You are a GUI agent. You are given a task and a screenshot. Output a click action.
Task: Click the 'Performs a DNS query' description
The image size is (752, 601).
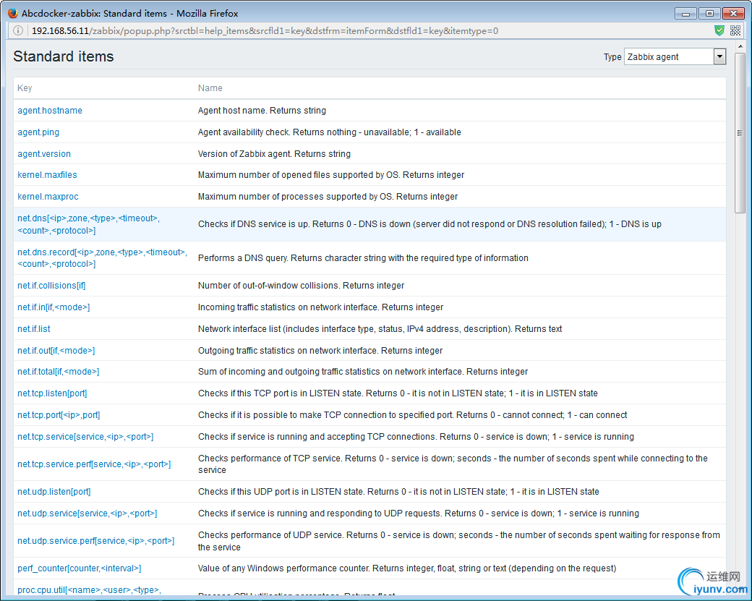click(363, 257)
